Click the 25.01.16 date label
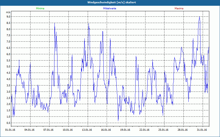This screenshot has height=137, width=220. [163, 130]
